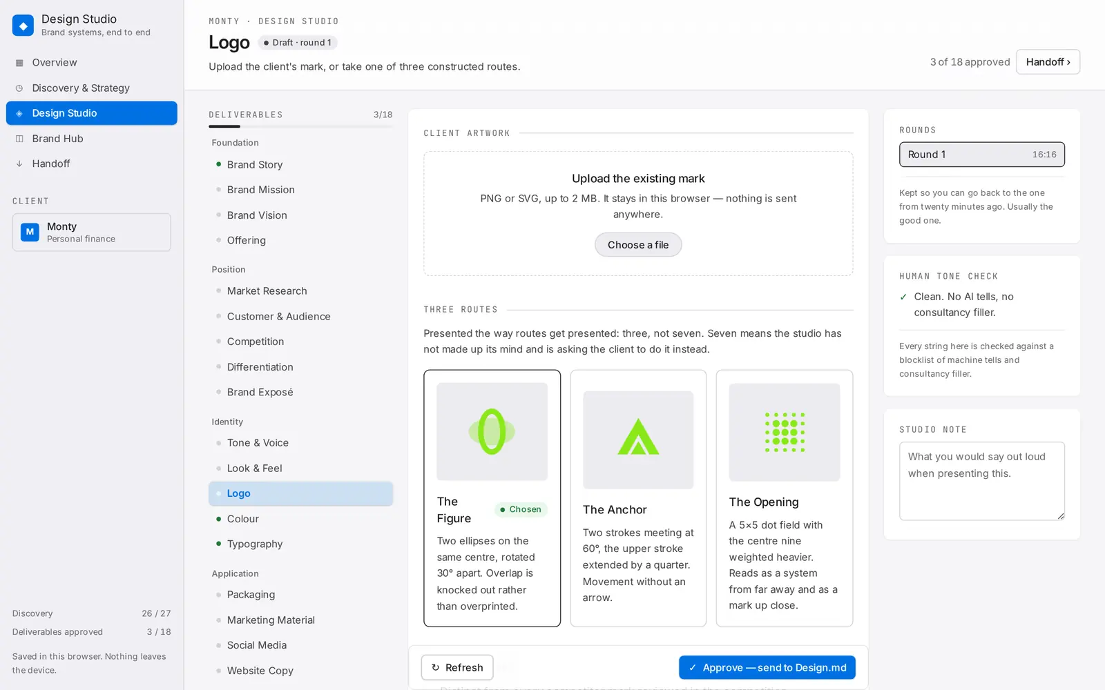
Task: Select Round 1 in the Rounds panel
Action: point(981,155)
